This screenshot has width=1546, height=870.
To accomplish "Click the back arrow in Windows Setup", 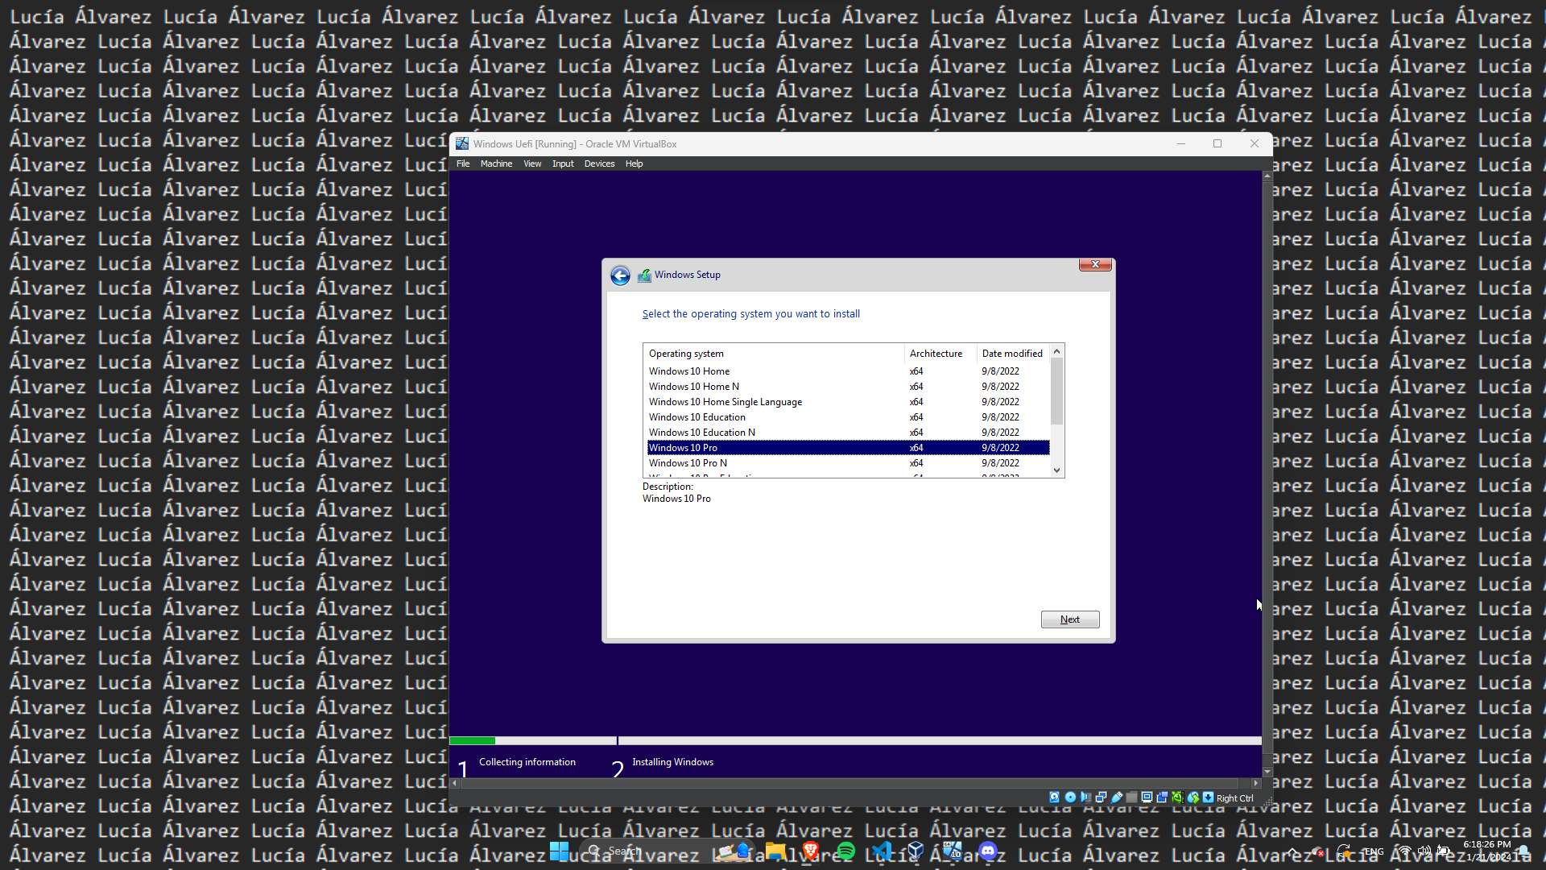I will 620,276.
